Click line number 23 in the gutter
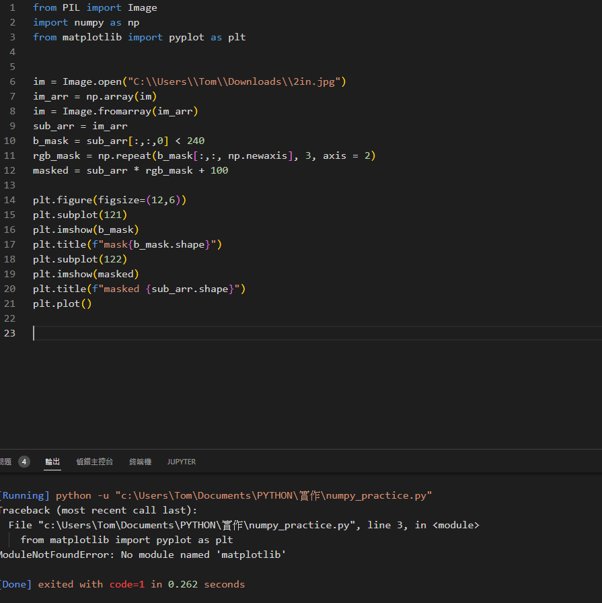The image size is (602, 603). coord(11,332)
